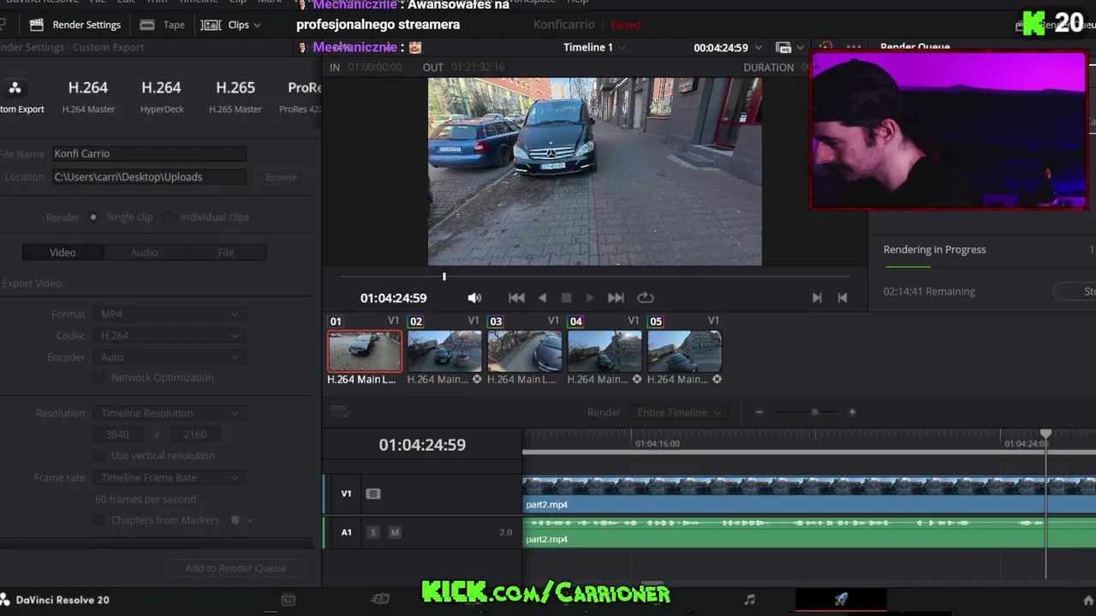Go to previous clip icon
This screenshot has width=1096, height=616.
(x=843, y=298)
